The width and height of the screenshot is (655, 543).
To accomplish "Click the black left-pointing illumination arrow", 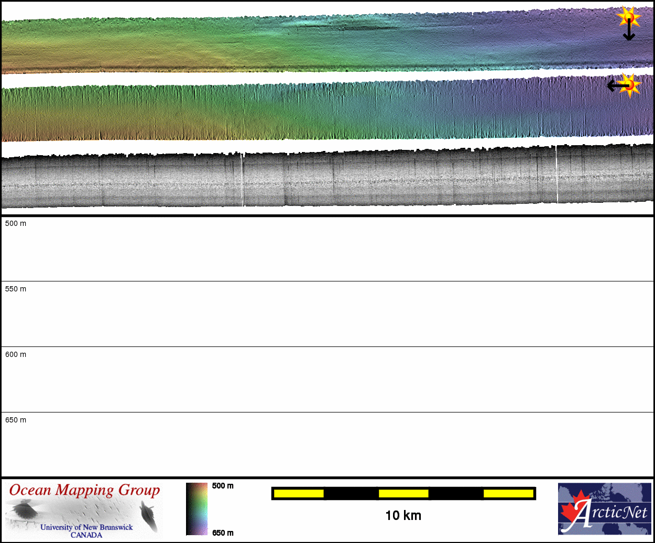I will coord(615,85).
